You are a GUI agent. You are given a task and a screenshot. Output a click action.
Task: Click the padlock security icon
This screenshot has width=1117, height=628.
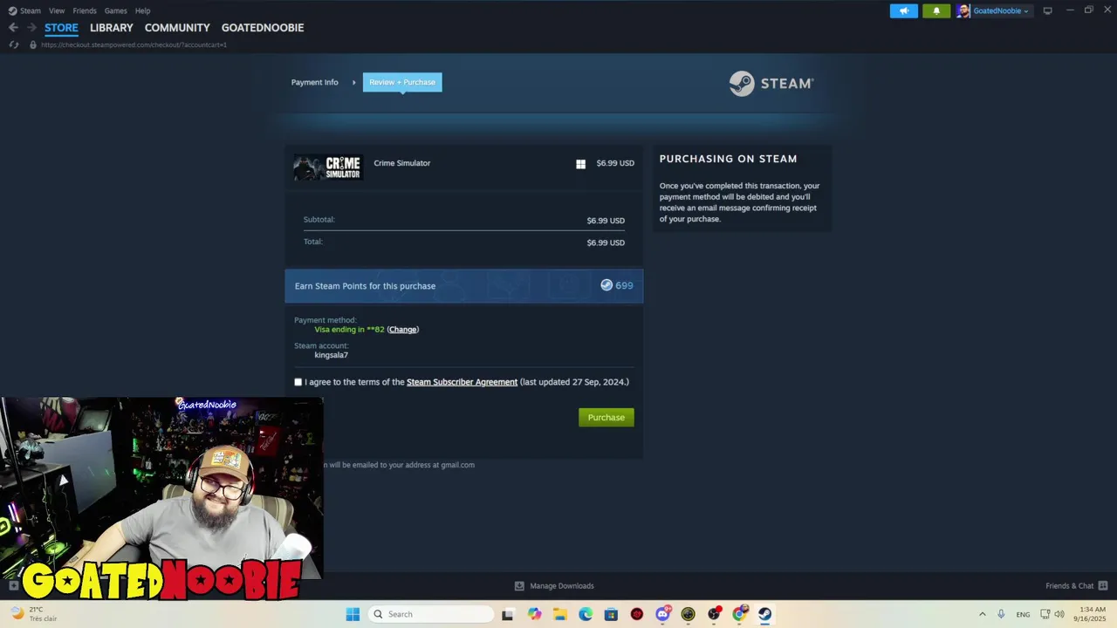(x=33, y=44)
